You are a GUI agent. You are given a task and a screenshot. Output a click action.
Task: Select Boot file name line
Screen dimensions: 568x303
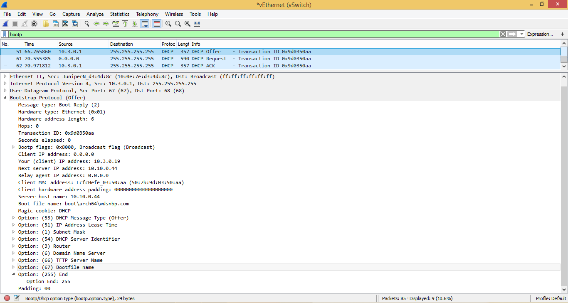tap(74, 204)
